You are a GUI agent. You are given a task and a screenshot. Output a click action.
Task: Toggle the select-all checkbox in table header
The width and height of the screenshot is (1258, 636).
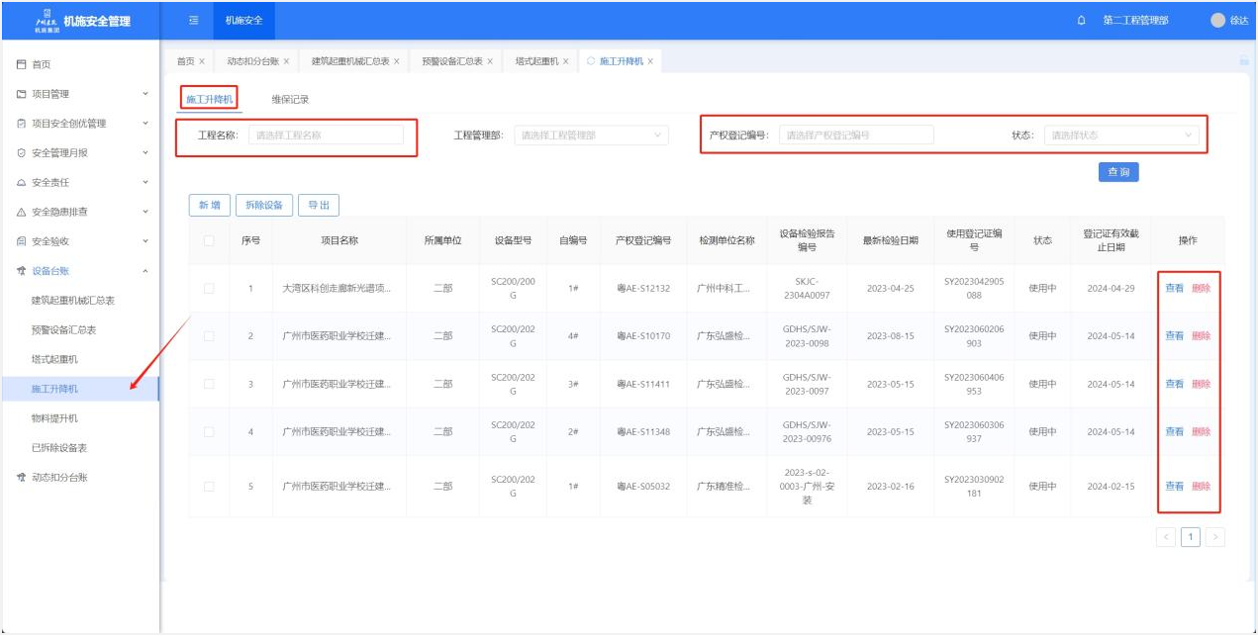(x=208, y=240)
